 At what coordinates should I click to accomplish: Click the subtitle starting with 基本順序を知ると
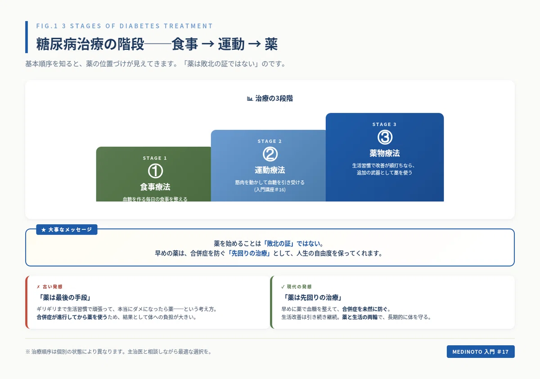coord(156,64)
